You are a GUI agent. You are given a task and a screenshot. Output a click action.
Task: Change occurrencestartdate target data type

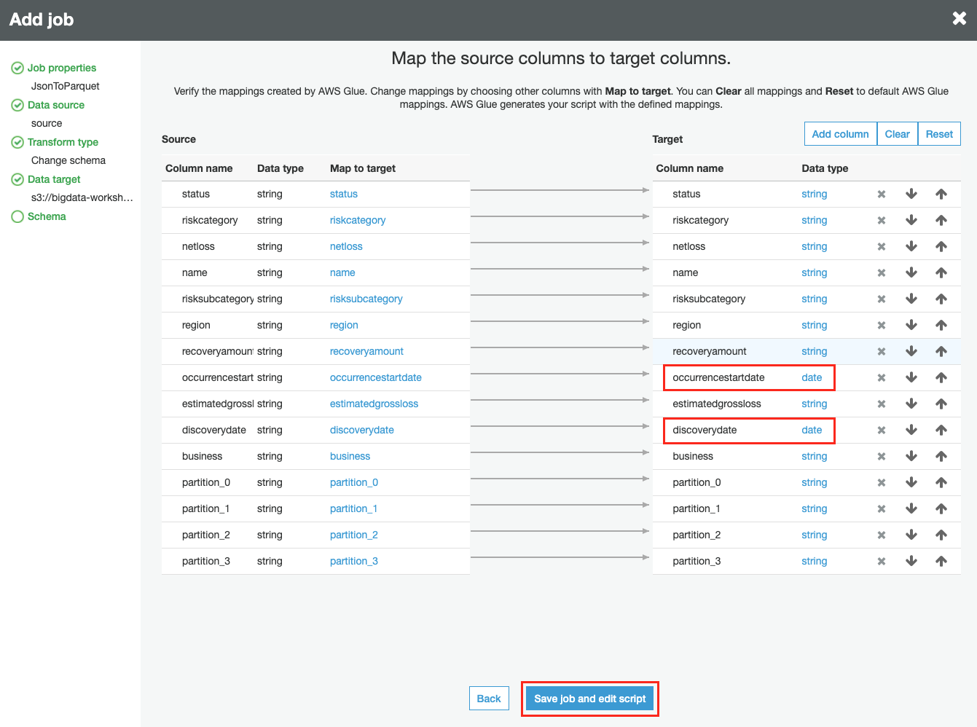[812, 378]
